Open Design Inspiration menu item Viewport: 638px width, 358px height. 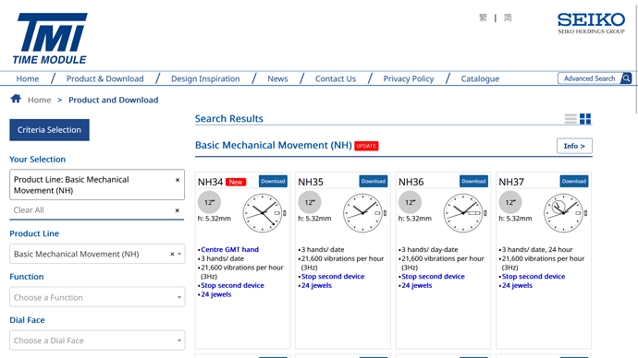click(x=205, y=78)
